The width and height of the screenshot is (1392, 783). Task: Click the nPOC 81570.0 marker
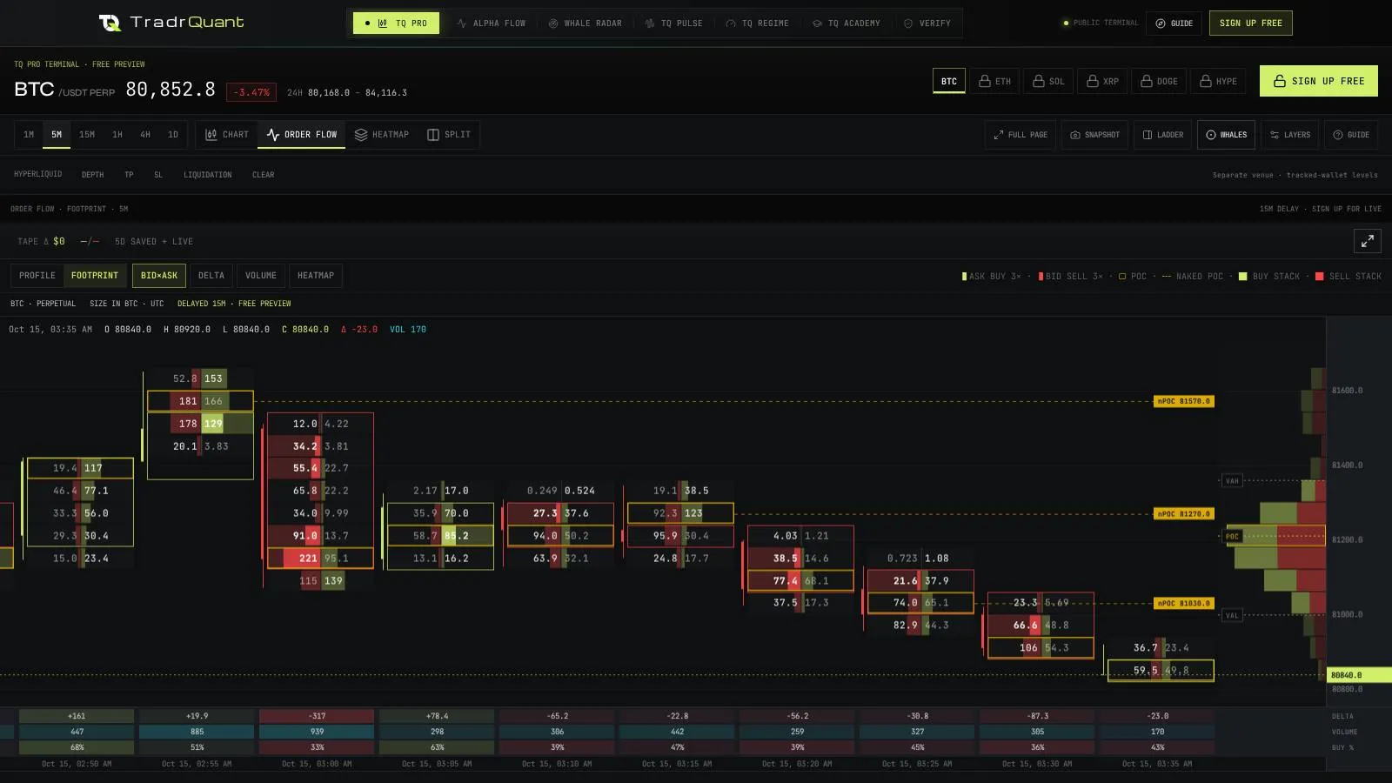pyautogui.click(x=1183, y=401)
